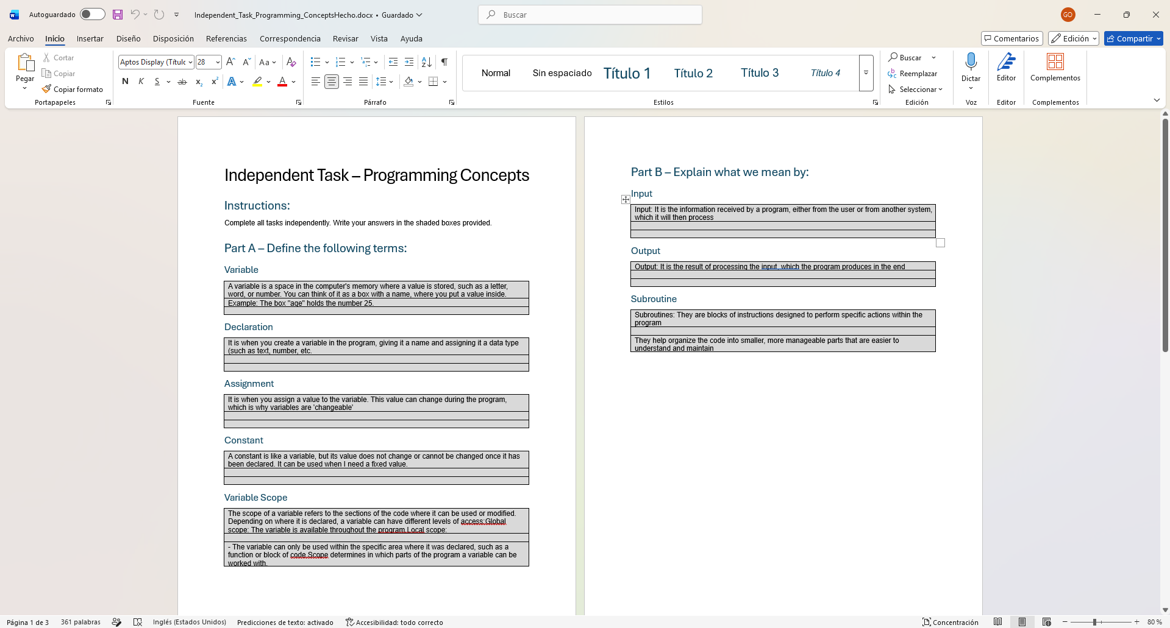1170x628 pixels.
Task: Open spelling check icon in status bar
Action: pos(138,622)
